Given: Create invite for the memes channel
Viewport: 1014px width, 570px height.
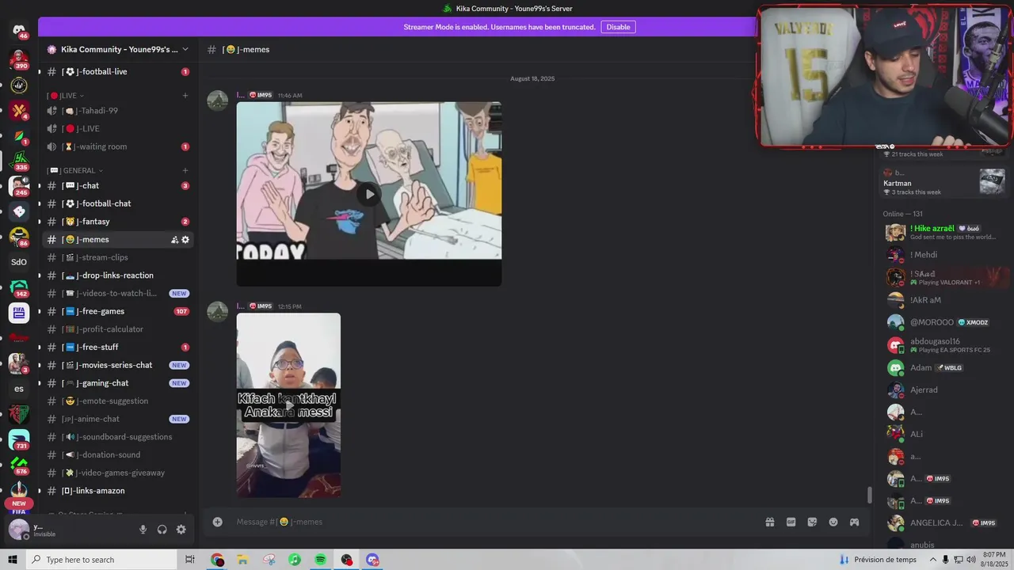Looking at the screenshot, I should (174, 240).
